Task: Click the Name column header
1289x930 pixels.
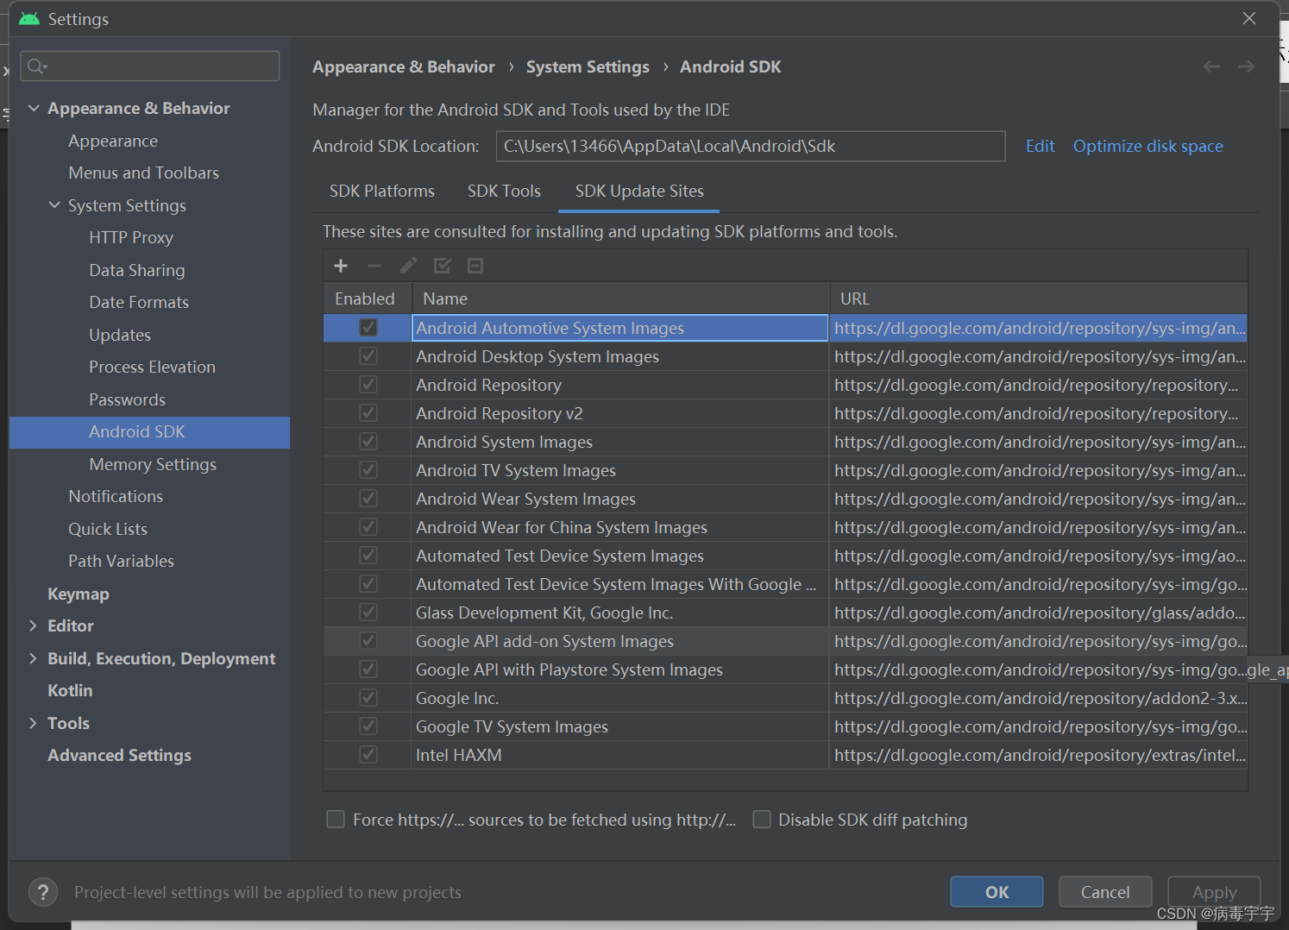Action: coord(620,298)
